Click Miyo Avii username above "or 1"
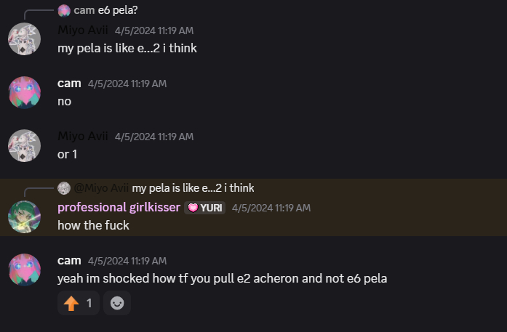Viewport: 507px width, 332px height. tap(82, 137)
